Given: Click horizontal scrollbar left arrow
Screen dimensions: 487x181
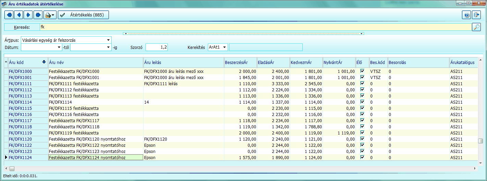Looking at the screenshot, I should click(x=7, y=169).
